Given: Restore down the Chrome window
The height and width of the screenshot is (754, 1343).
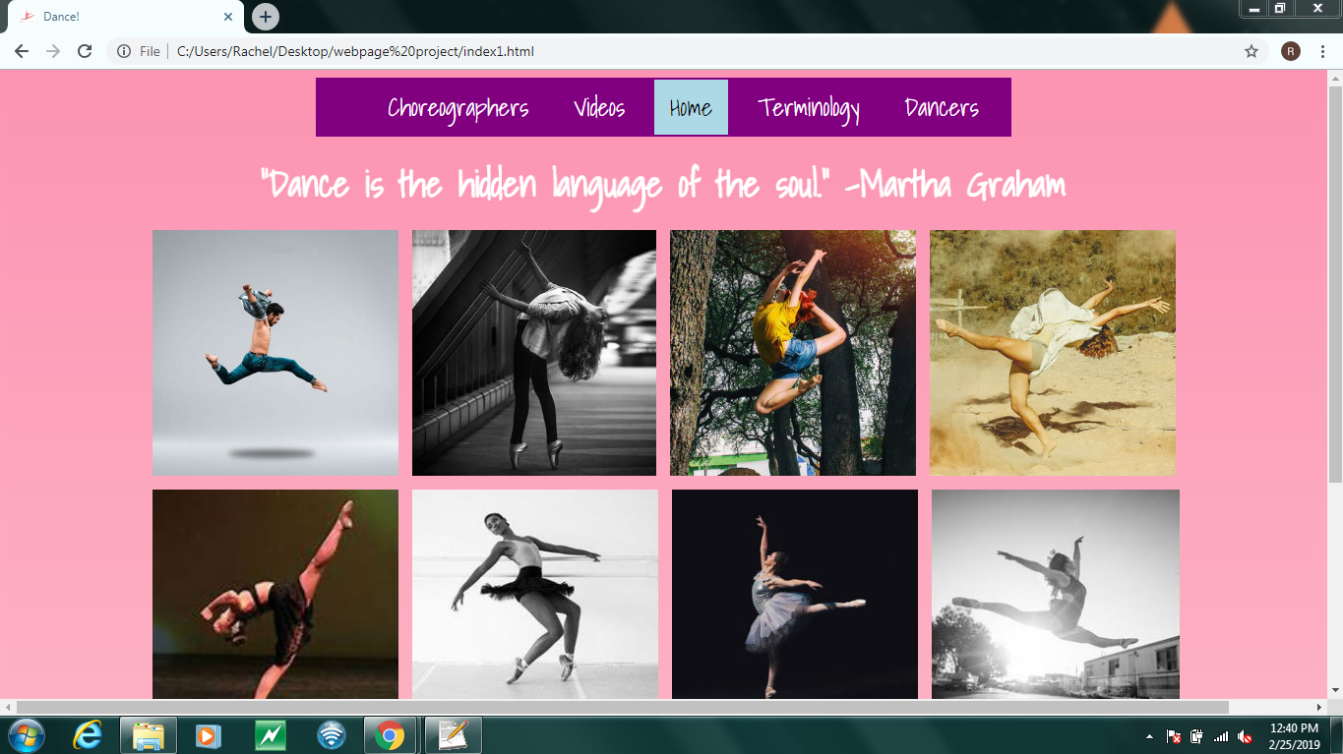Looking at the screenshot, I should tap(1280, 8).
